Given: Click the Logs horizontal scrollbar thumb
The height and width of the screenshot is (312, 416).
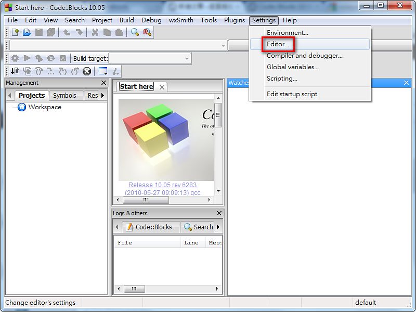Looking at the screenshot, I should [x=134, y=289].
